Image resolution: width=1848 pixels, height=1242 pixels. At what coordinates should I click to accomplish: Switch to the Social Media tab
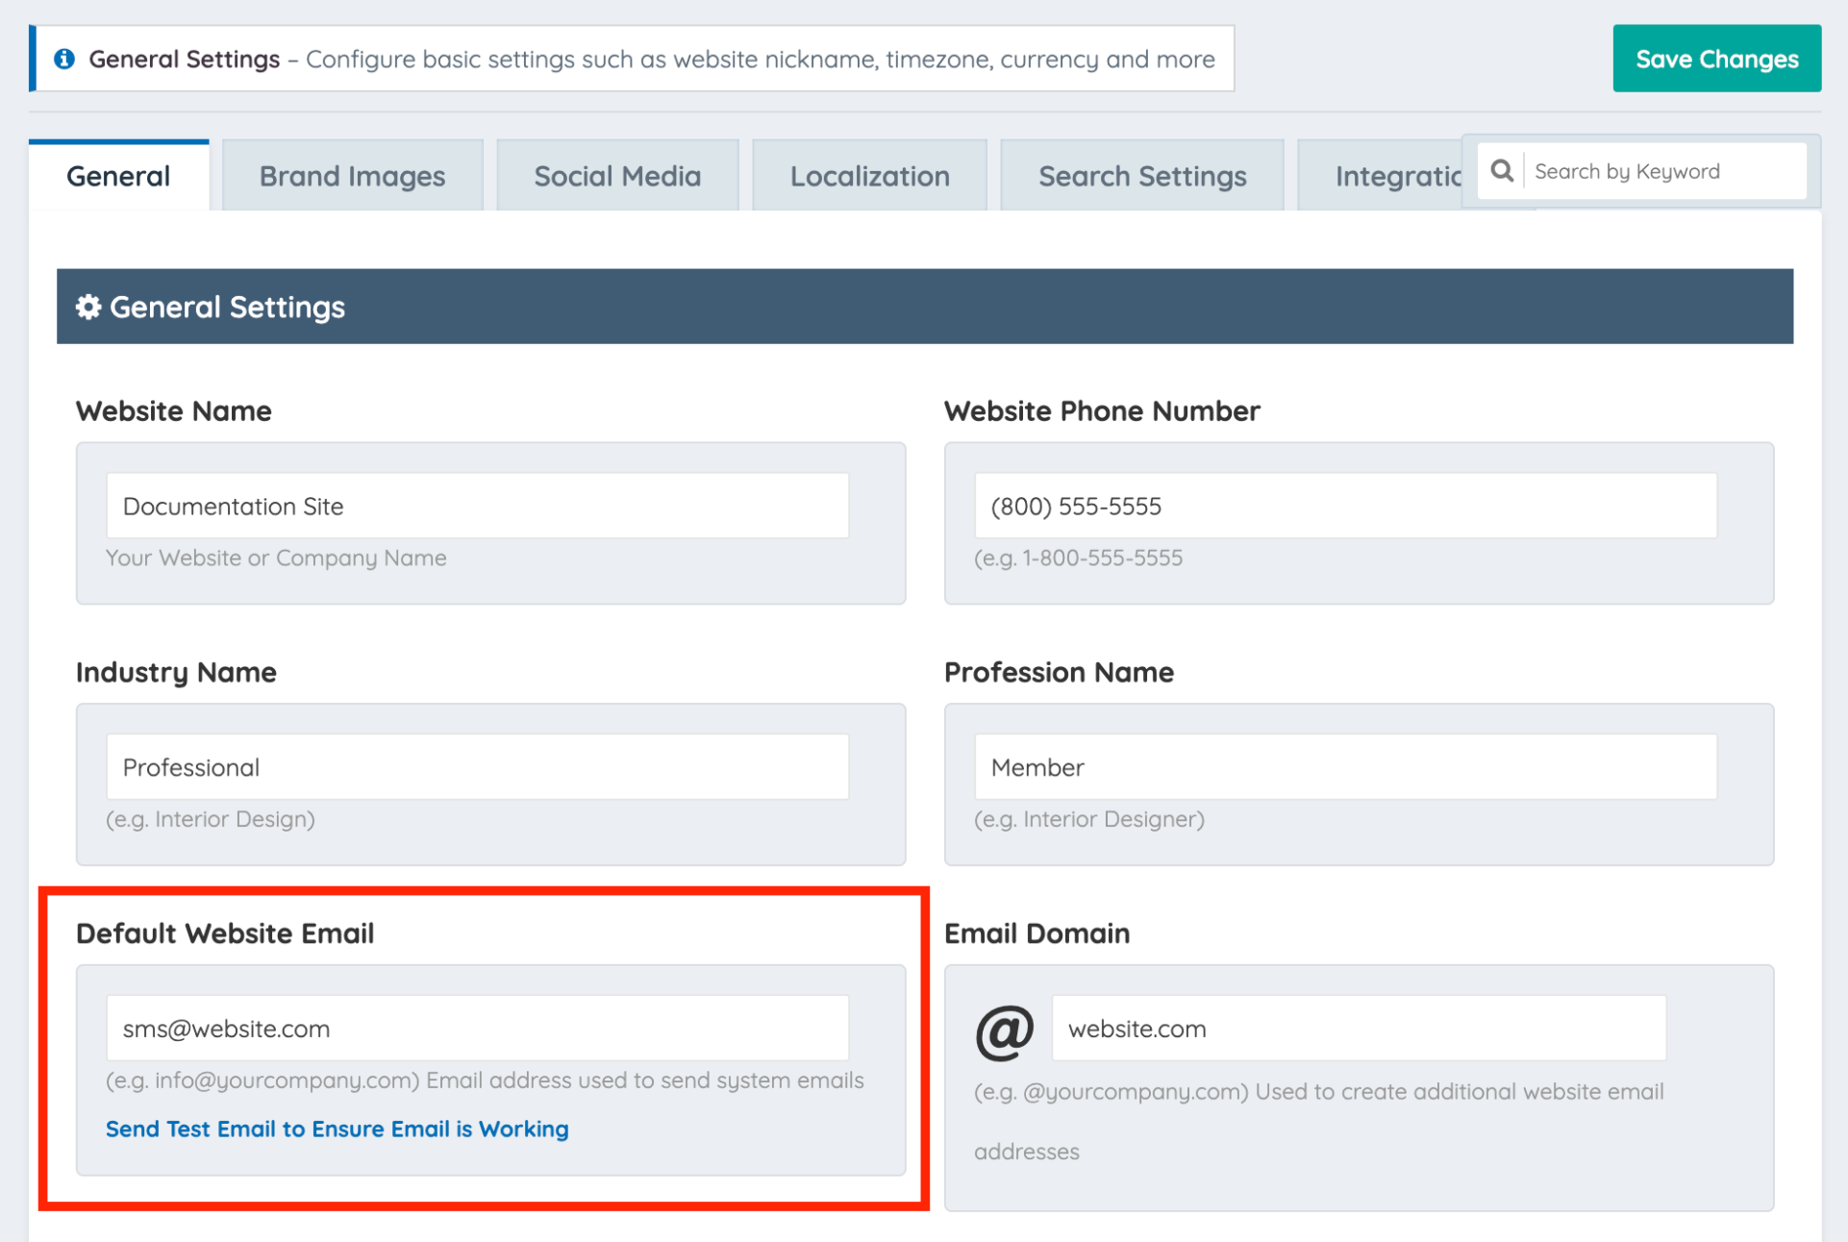(617, 176)
